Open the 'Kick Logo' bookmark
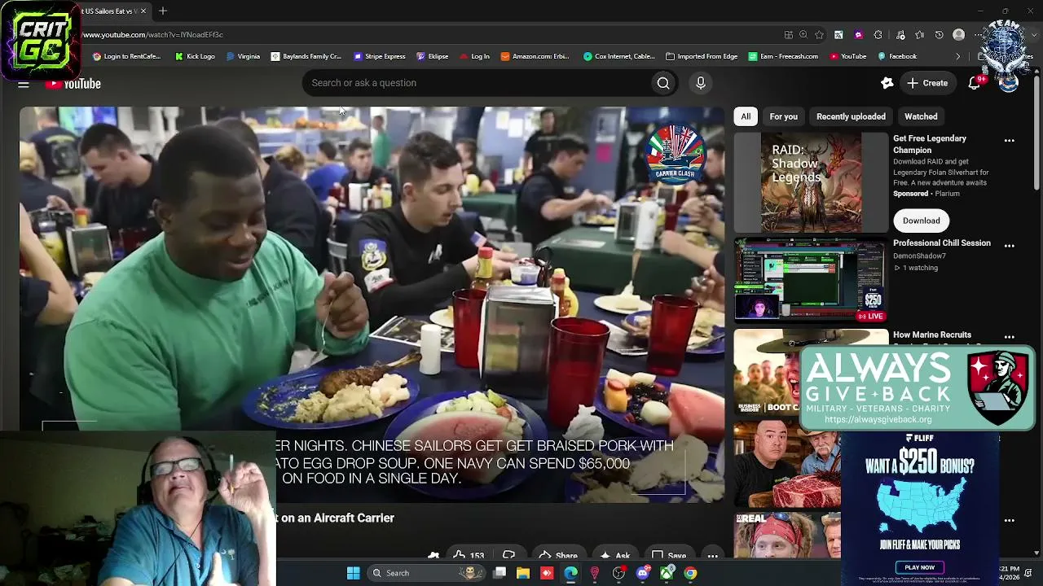The image size is (1043, 586). [196, 57]
